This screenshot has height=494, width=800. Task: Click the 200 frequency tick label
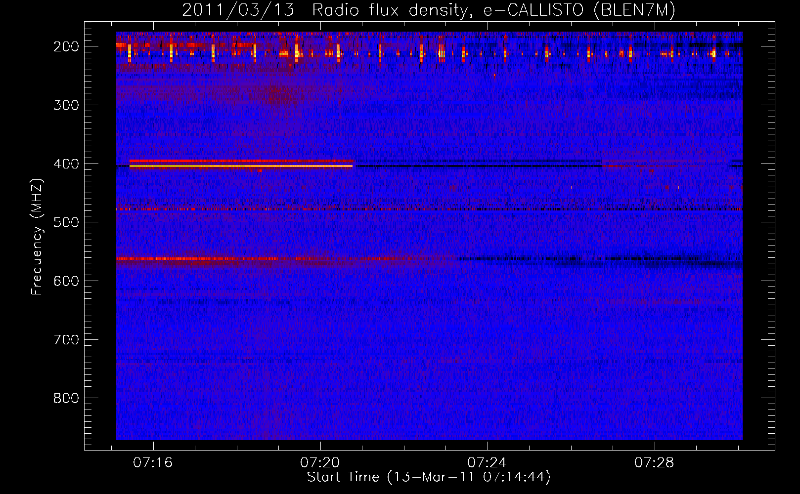[66, 46]
